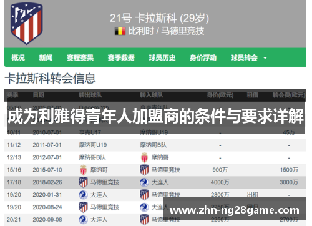This screenshot has height=226, width=312.
Task: Click Dalian crest in 2020-09-08 row
Action: coord(84,220)
